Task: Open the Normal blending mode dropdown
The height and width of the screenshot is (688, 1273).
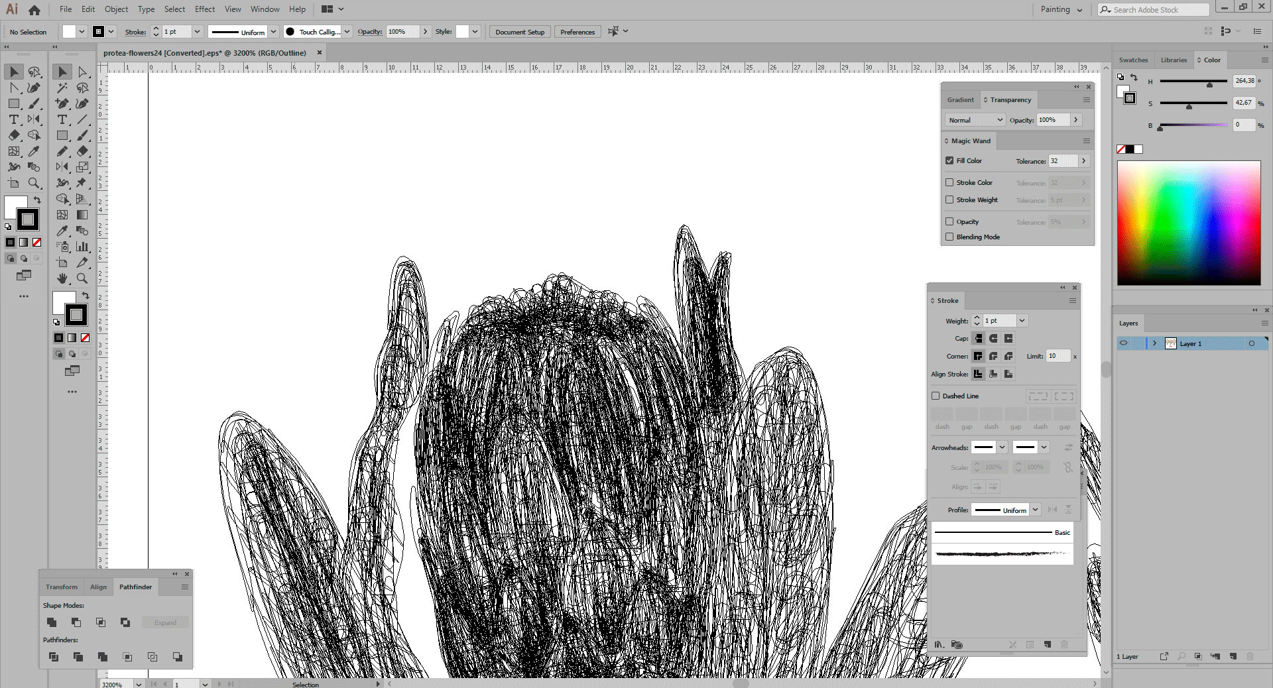Action: coord(975,120)
